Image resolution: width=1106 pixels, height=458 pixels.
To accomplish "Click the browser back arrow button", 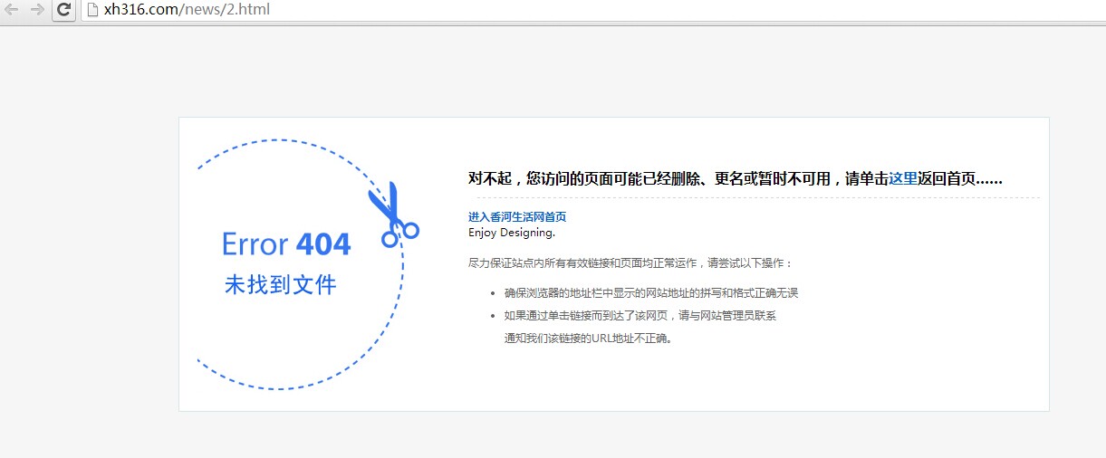I will point(12,10).
